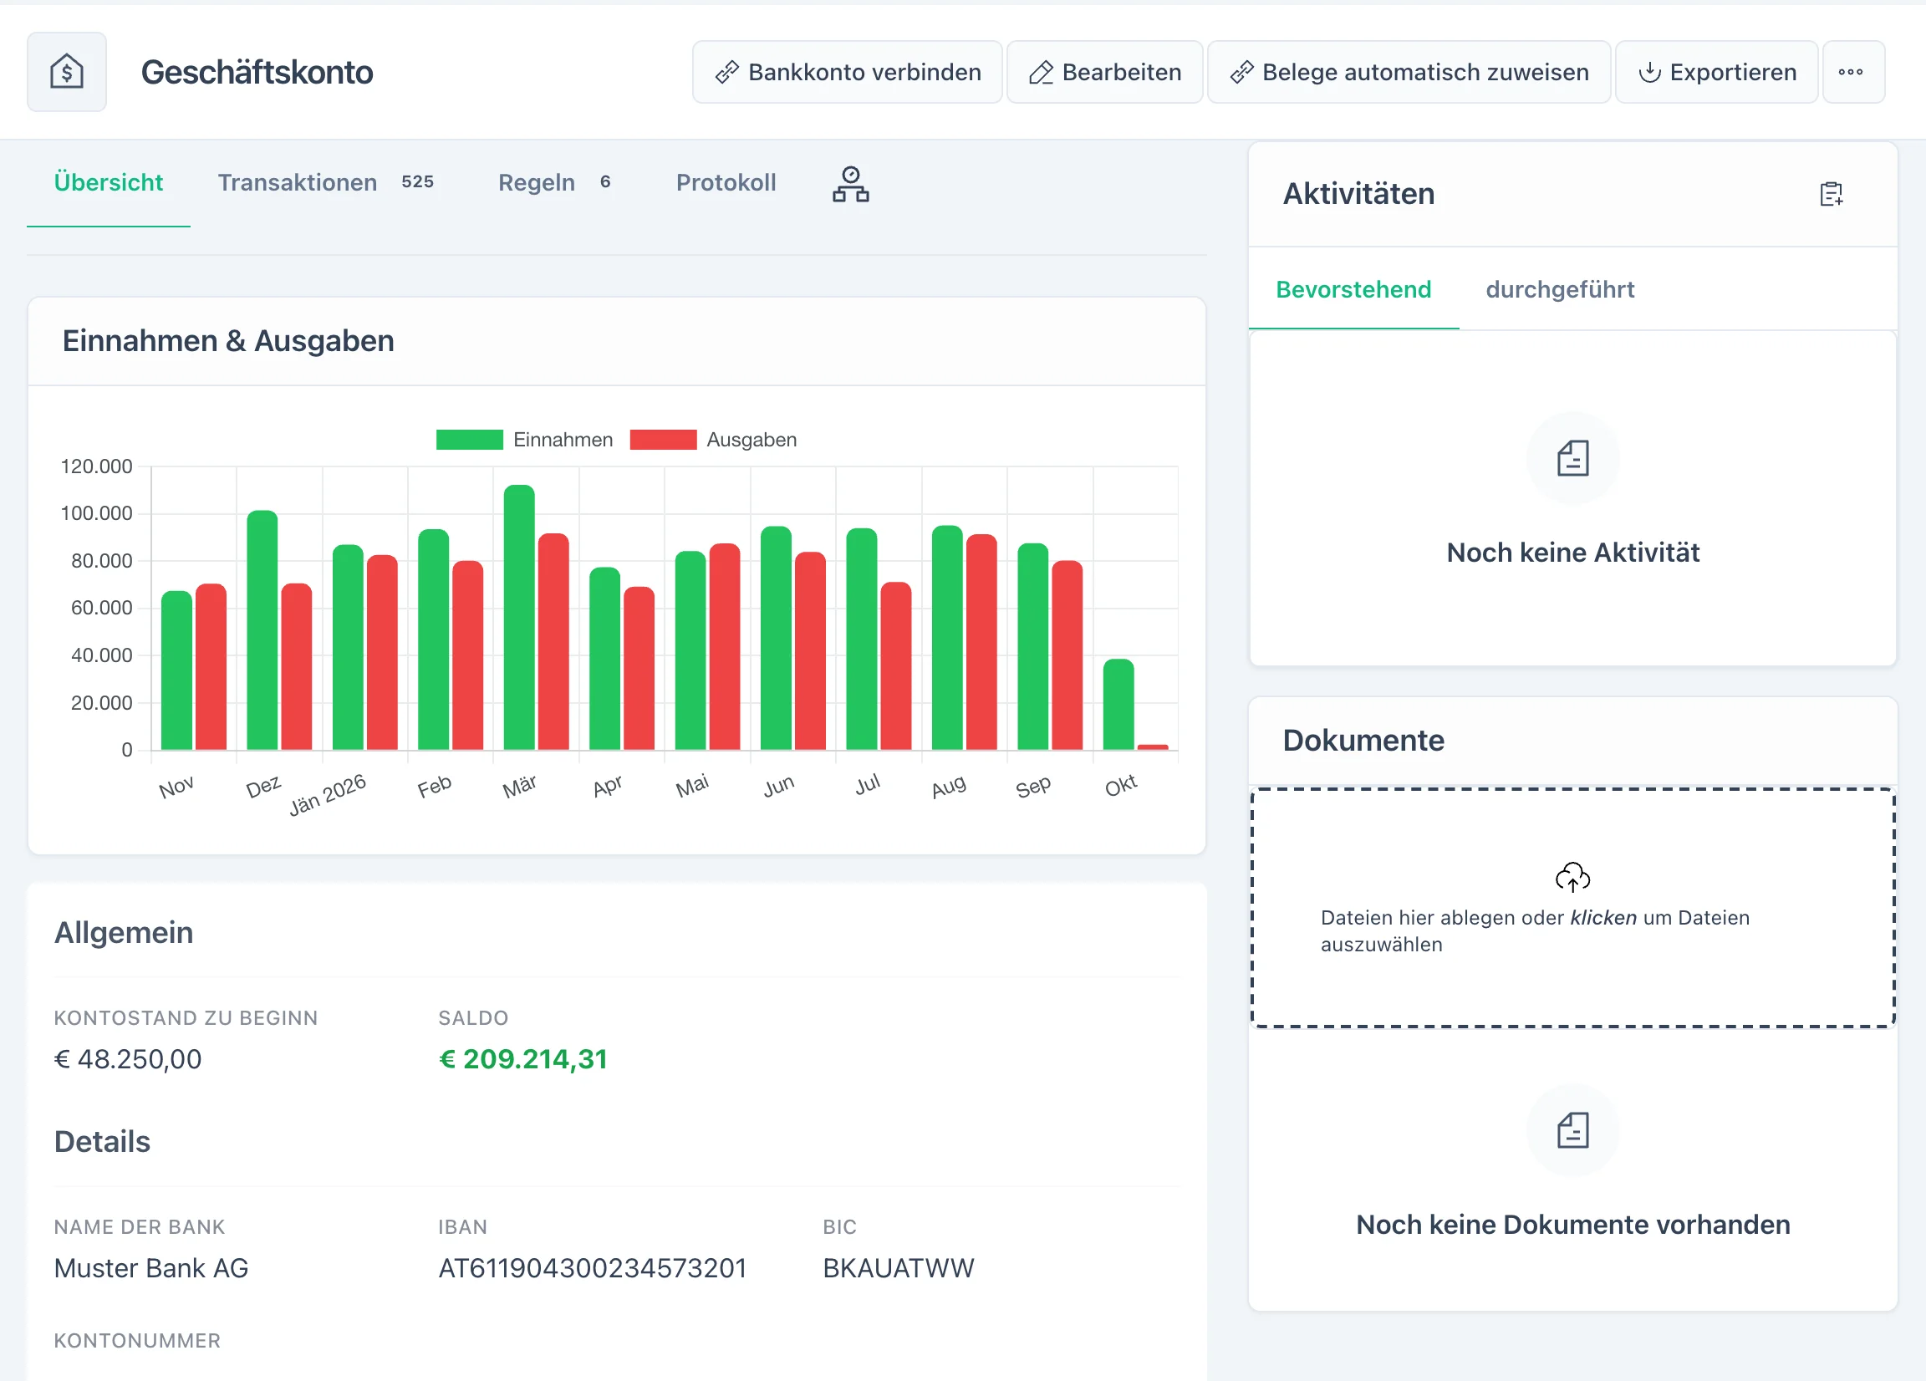
Task: Open the account hierarchy structure icon tab
Action: [x=850, y=183]
